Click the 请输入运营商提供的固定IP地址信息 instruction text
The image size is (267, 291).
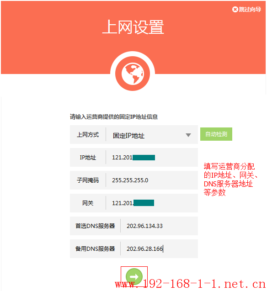click(x=114, y=117)
